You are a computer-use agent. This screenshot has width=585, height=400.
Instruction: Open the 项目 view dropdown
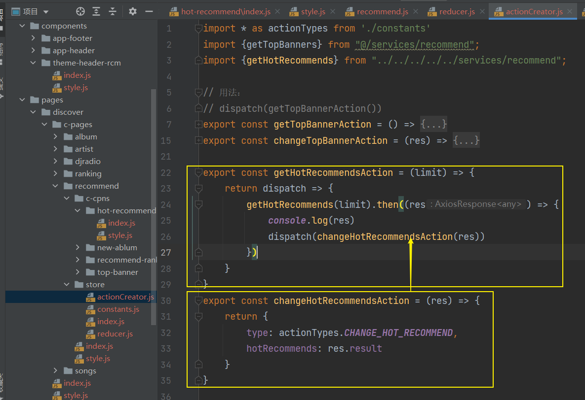tap(46, 12)
